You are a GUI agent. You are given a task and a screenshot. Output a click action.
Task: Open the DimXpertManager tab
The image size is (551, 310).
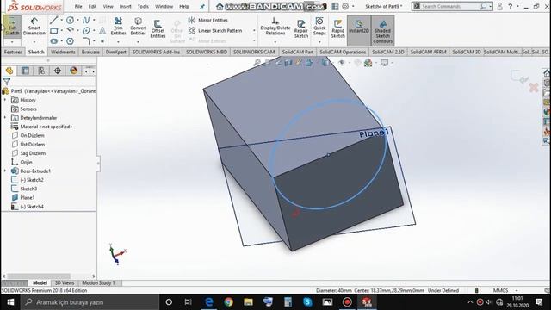point(58,71)
